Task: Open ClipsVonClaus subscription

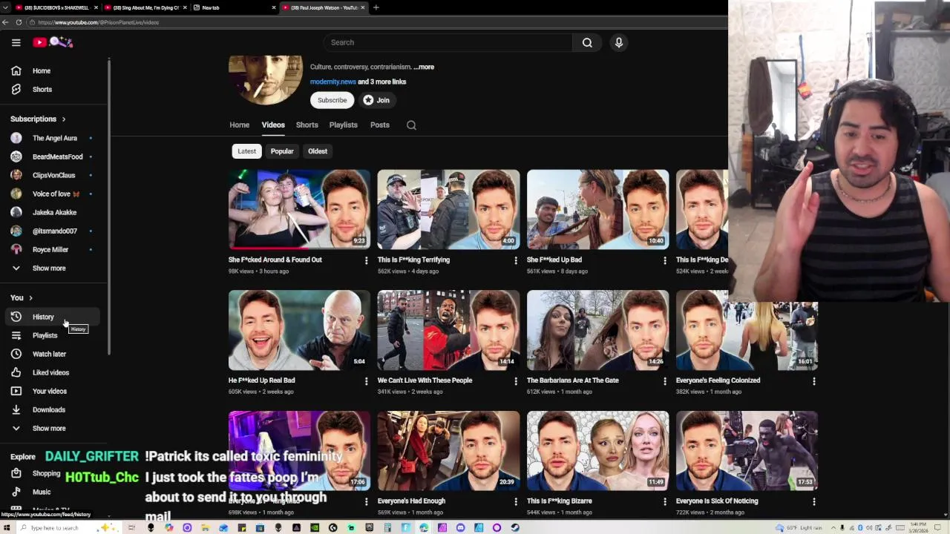Action: click(x=52, y=175)
